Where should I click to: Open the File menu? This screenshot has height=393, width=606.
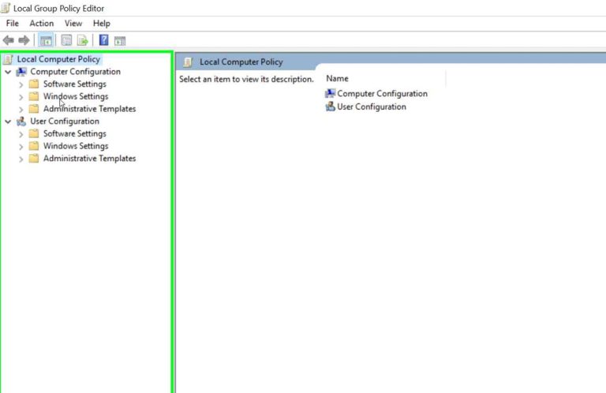[x=12, y=24]
